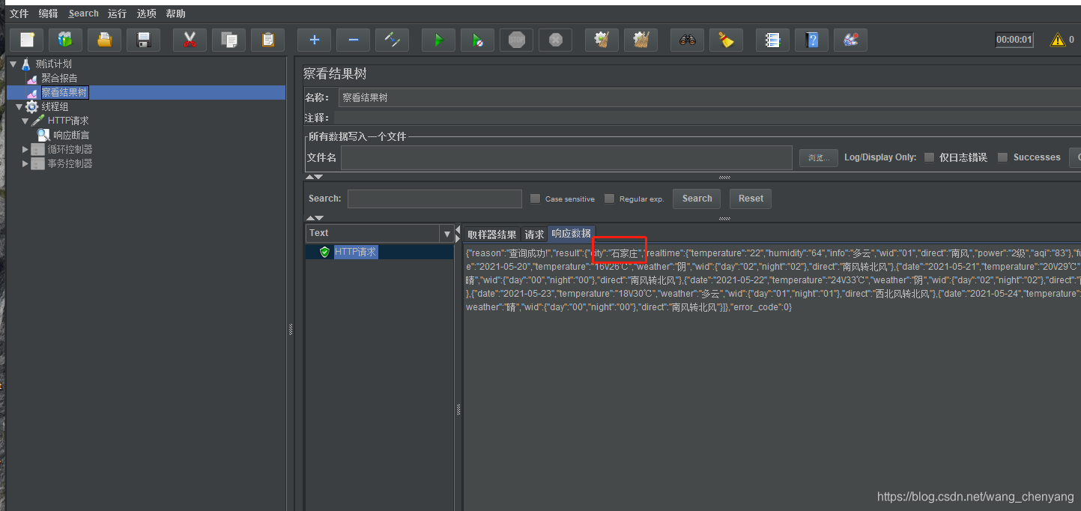Click the Paste clipboard icon

pyautogui.click(x=268, y=40)
